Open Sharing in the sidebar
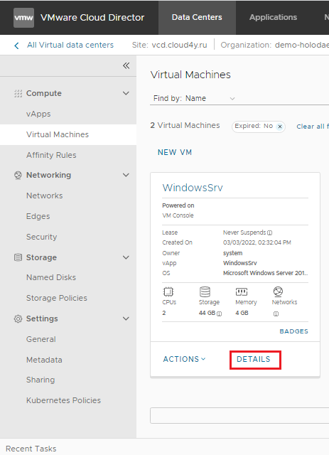Screen dimensions: 329x455 click(41, 380)
